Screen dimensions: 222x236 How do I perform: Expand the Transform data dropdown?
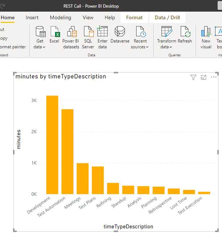(x=167, y=47)
